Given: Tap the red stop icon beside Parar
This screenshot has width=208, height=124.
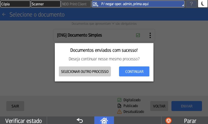Looking at the screenshot, I should tap(169, 121).
